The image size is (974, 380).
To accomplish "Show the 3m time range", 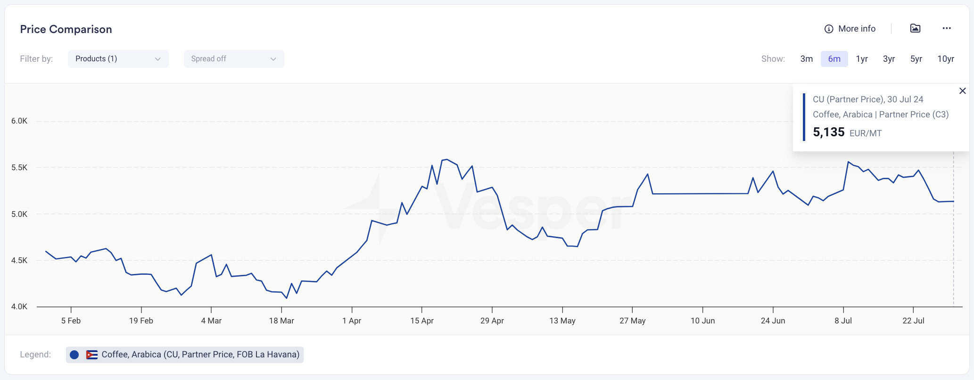I will pyautogui.click(x=806, y=59).
